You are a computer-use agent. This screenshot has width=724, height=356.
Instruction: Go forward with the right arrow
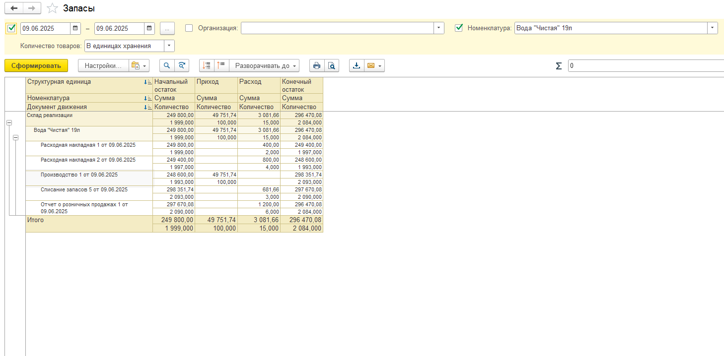tap(32, 8)
